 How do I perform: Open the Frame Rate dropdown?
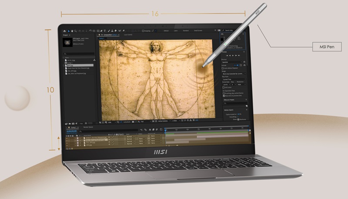coord(226,84)
